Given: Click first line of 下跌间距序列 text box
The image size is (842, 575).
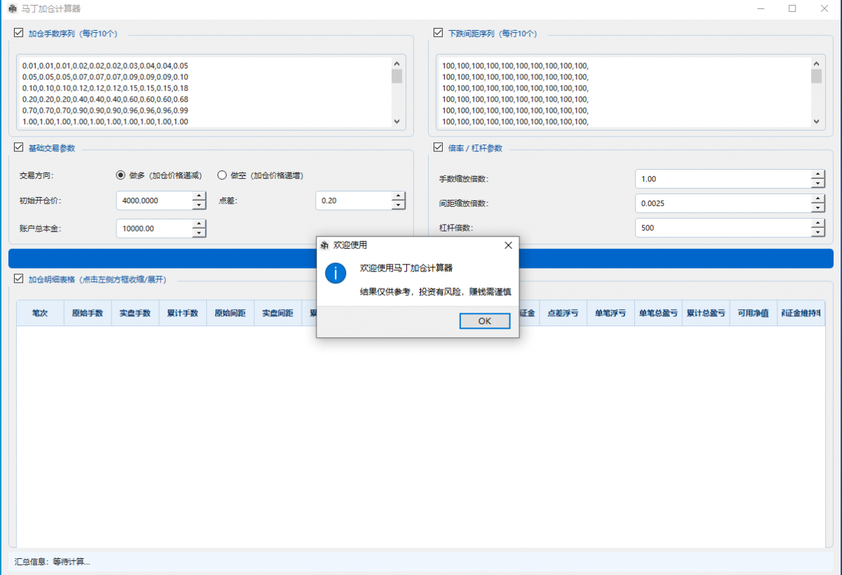Looking at the screenshot, I should click(x=515, y=66).
